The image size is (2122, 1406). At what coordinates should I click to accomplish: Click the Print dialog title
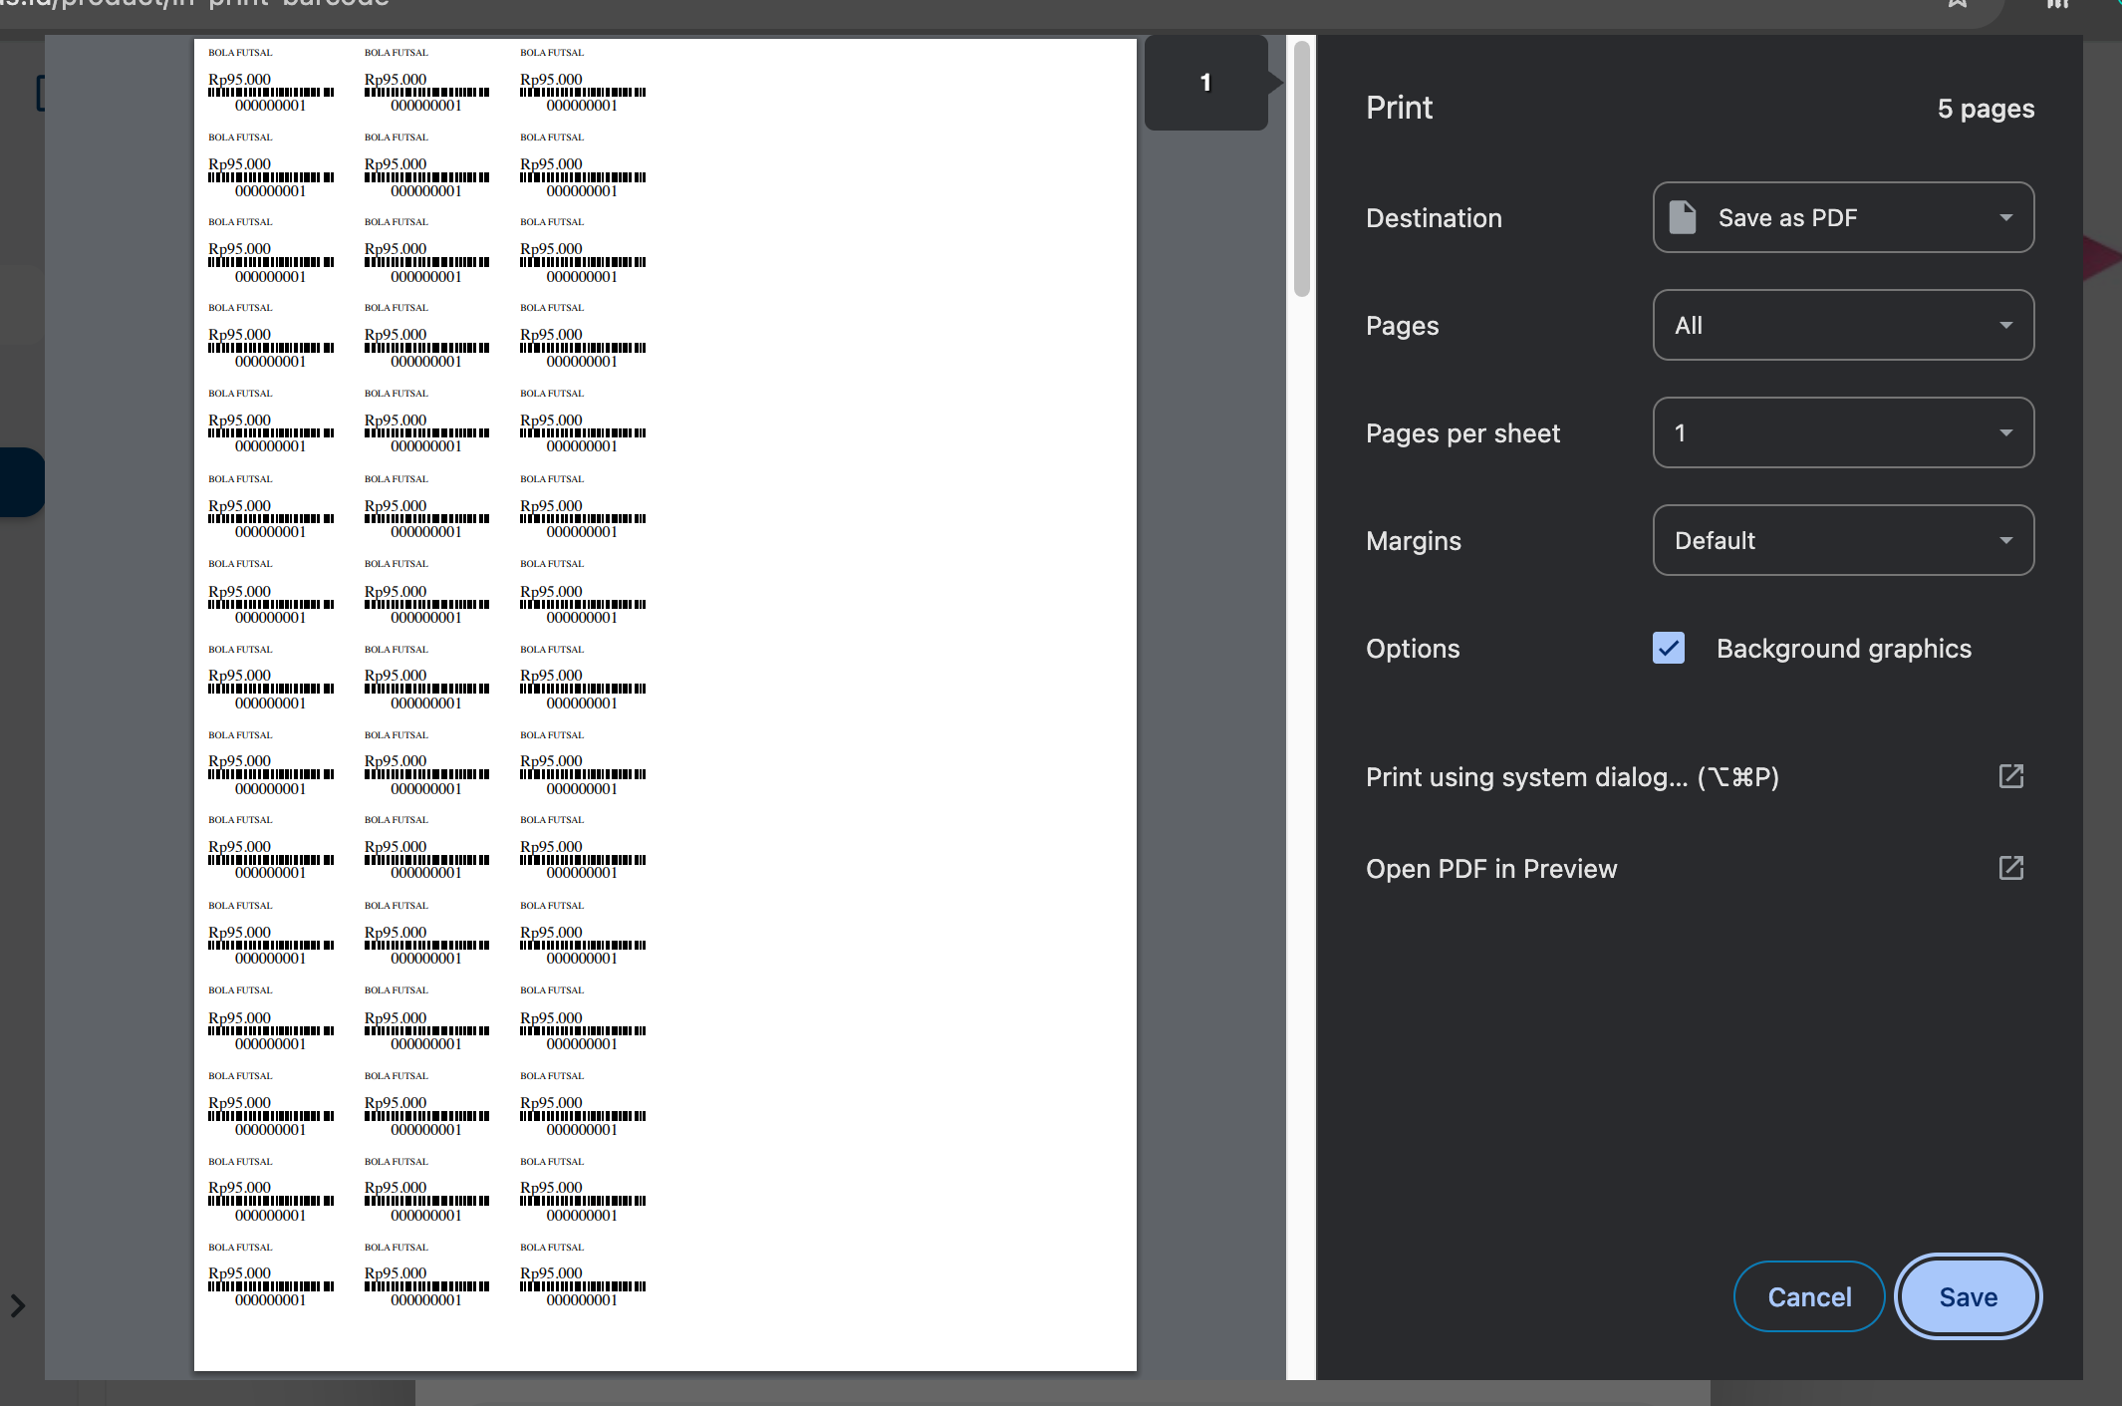pos(1399,108)
